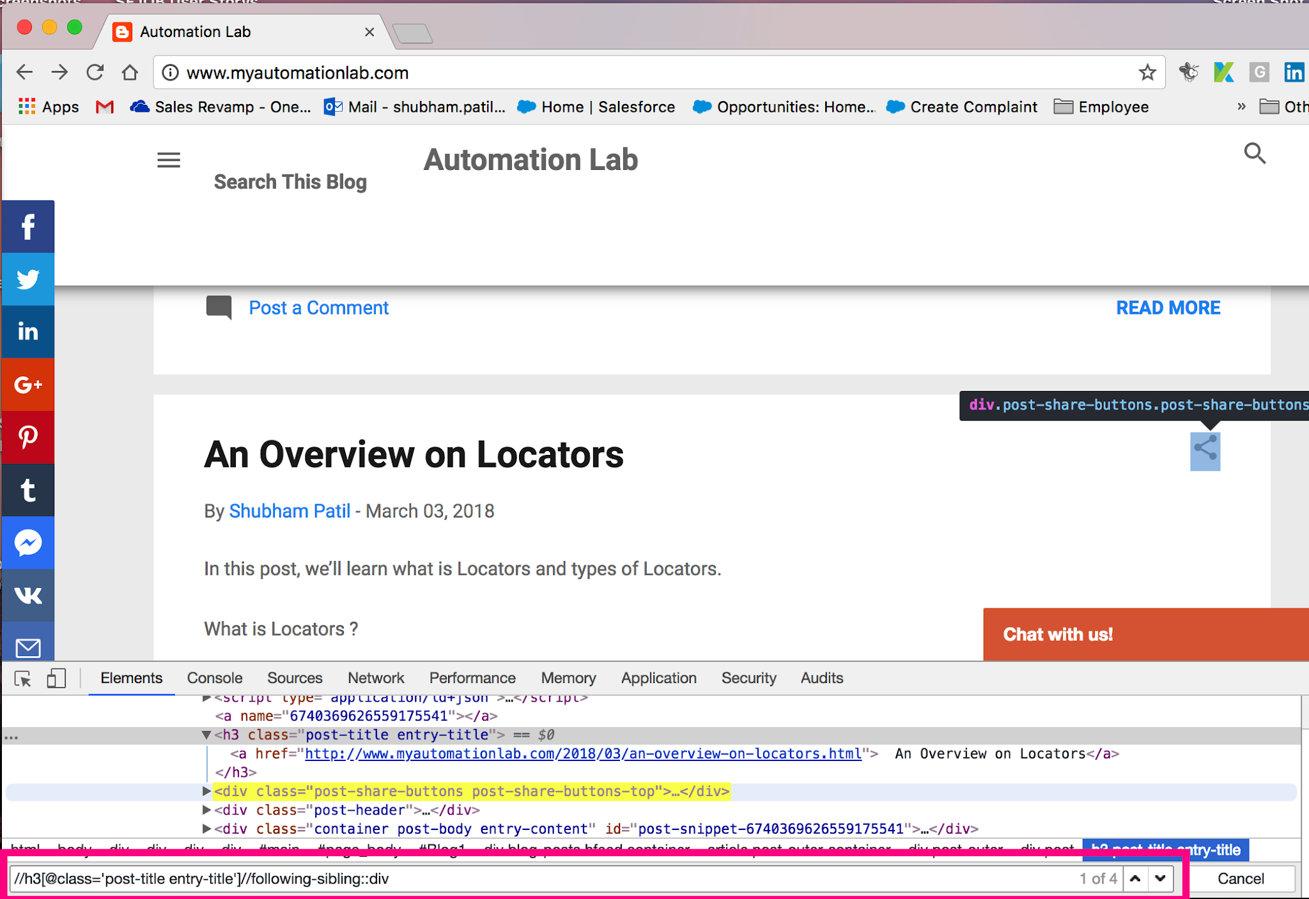Select the inspect element cursor icon
Viewport: 1309px width, 899px height.
22,679
